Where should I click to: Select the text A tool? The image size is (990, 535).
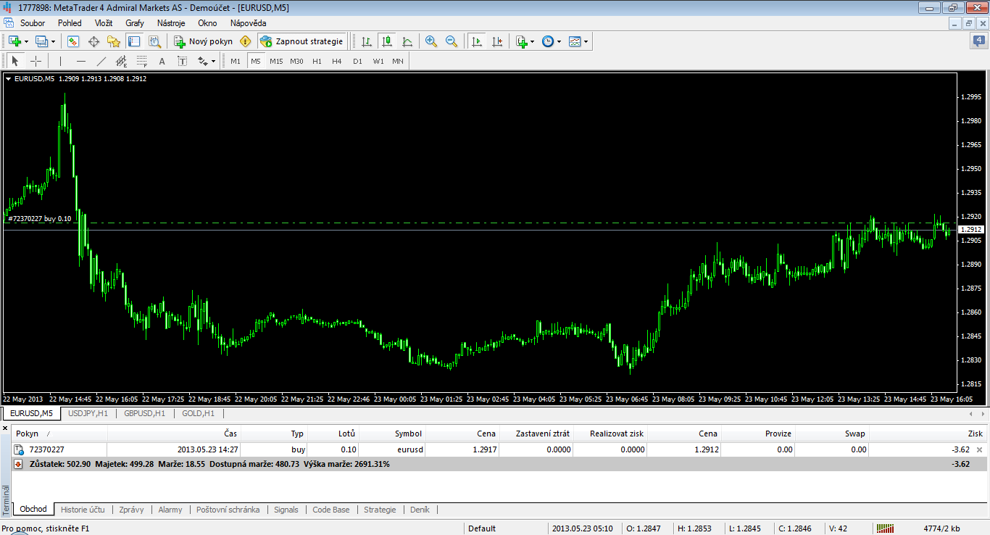pyautogui.click(x=162, y=61)
